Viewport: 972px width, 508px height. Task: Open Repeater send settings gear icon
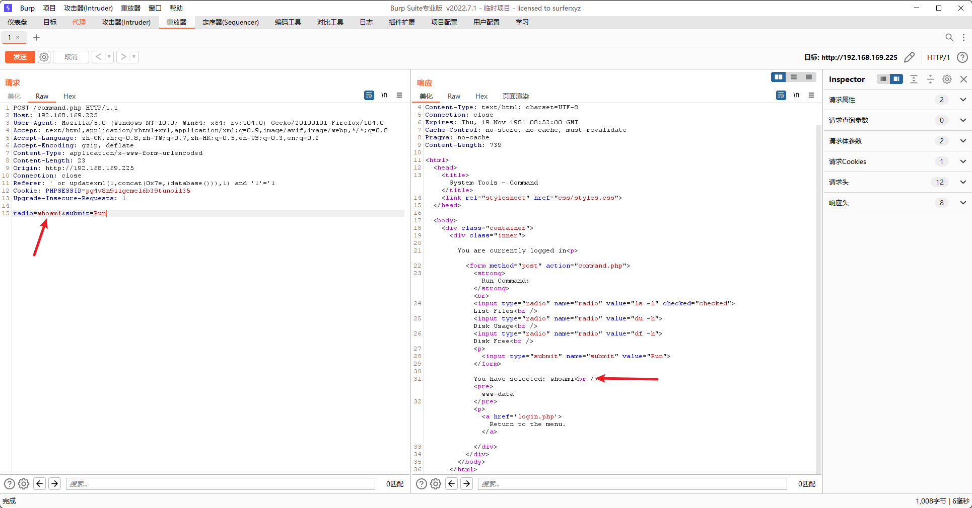[44, 57]
